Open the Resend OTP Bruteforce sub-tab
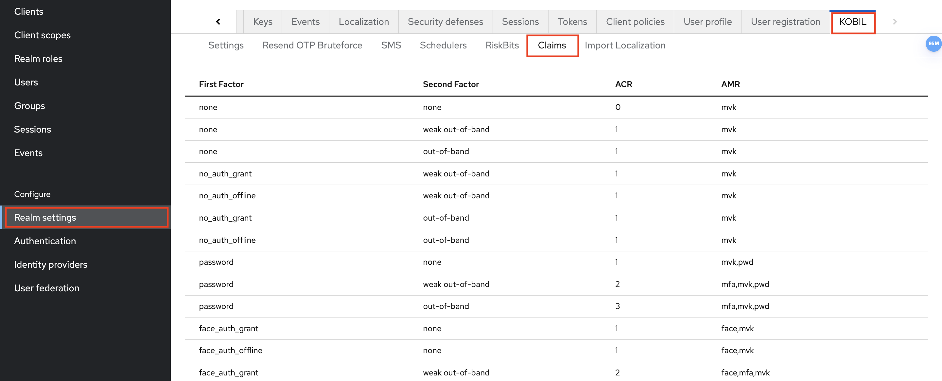Screen dimensions: 942x381 coord(312,45)
